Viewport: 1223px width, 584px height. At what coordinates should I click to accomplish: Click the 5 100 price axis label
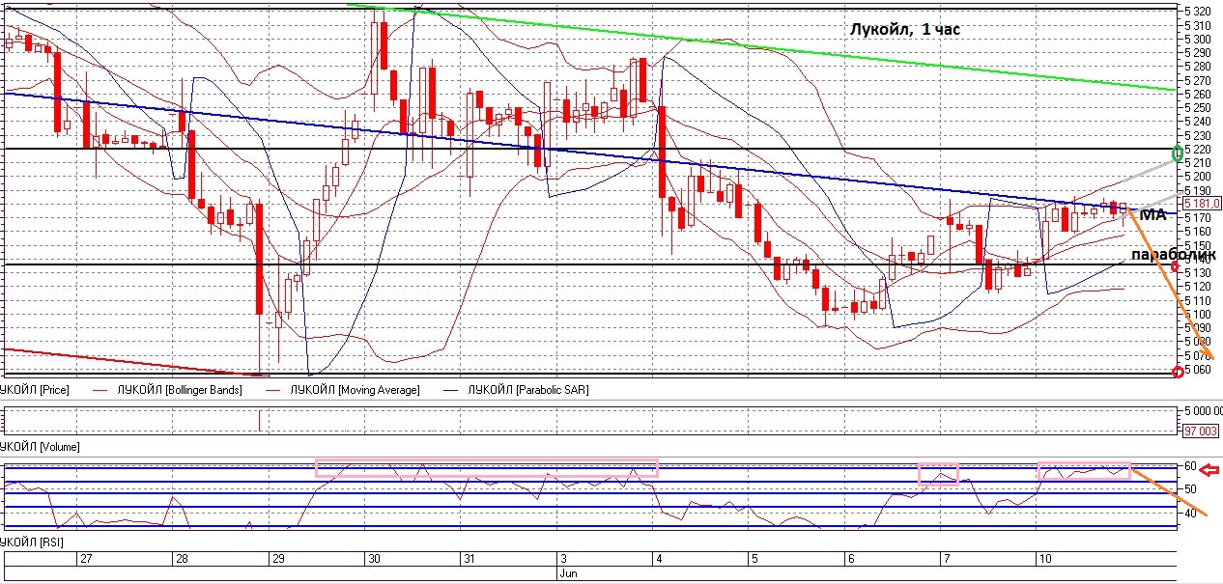point(1200,315)
